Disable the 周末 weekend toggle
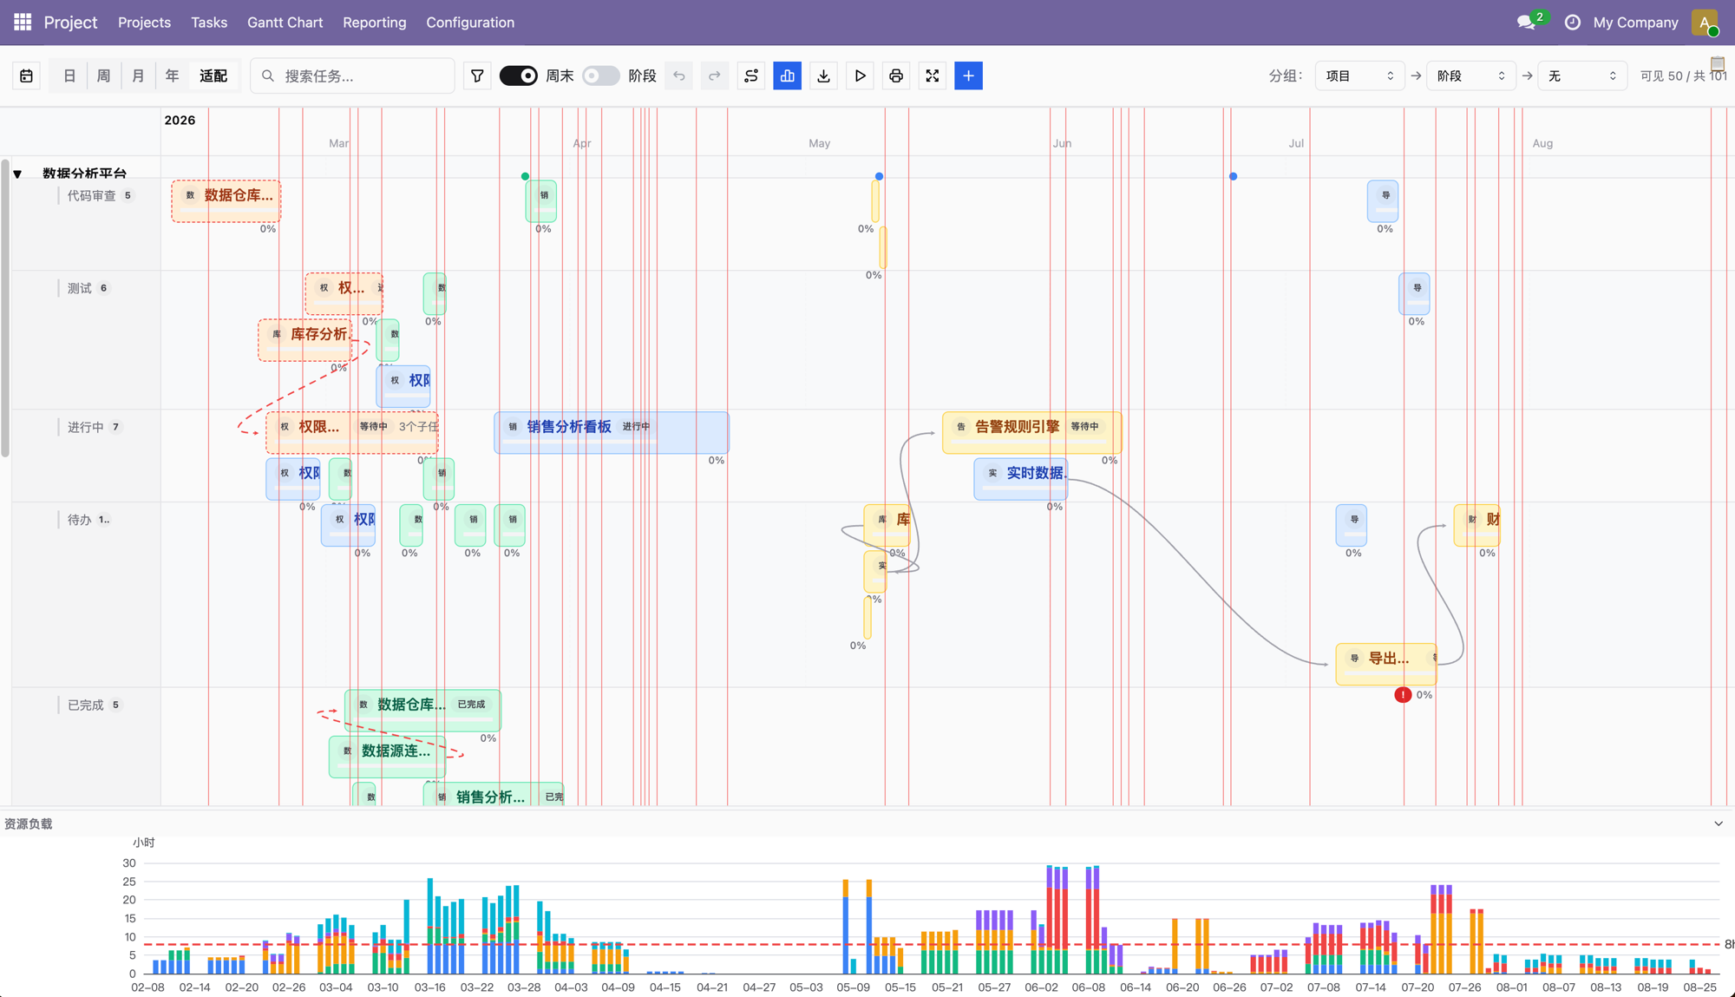 coord(519,76)
